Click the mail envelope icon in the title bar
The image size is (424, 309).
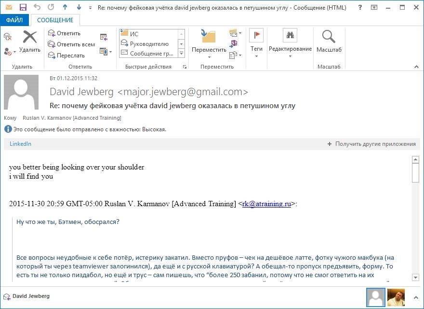tap(9, 7)
